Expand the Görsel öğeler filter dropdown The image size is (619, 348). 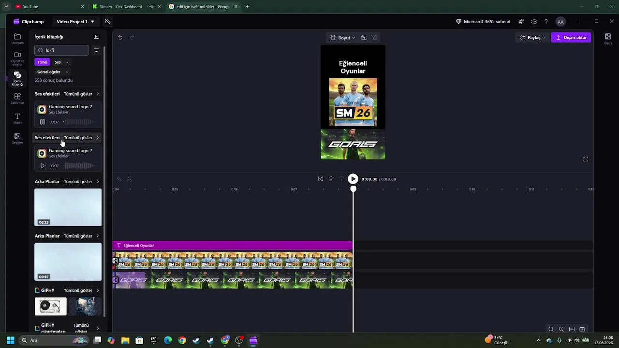click(x=53, y=72)
